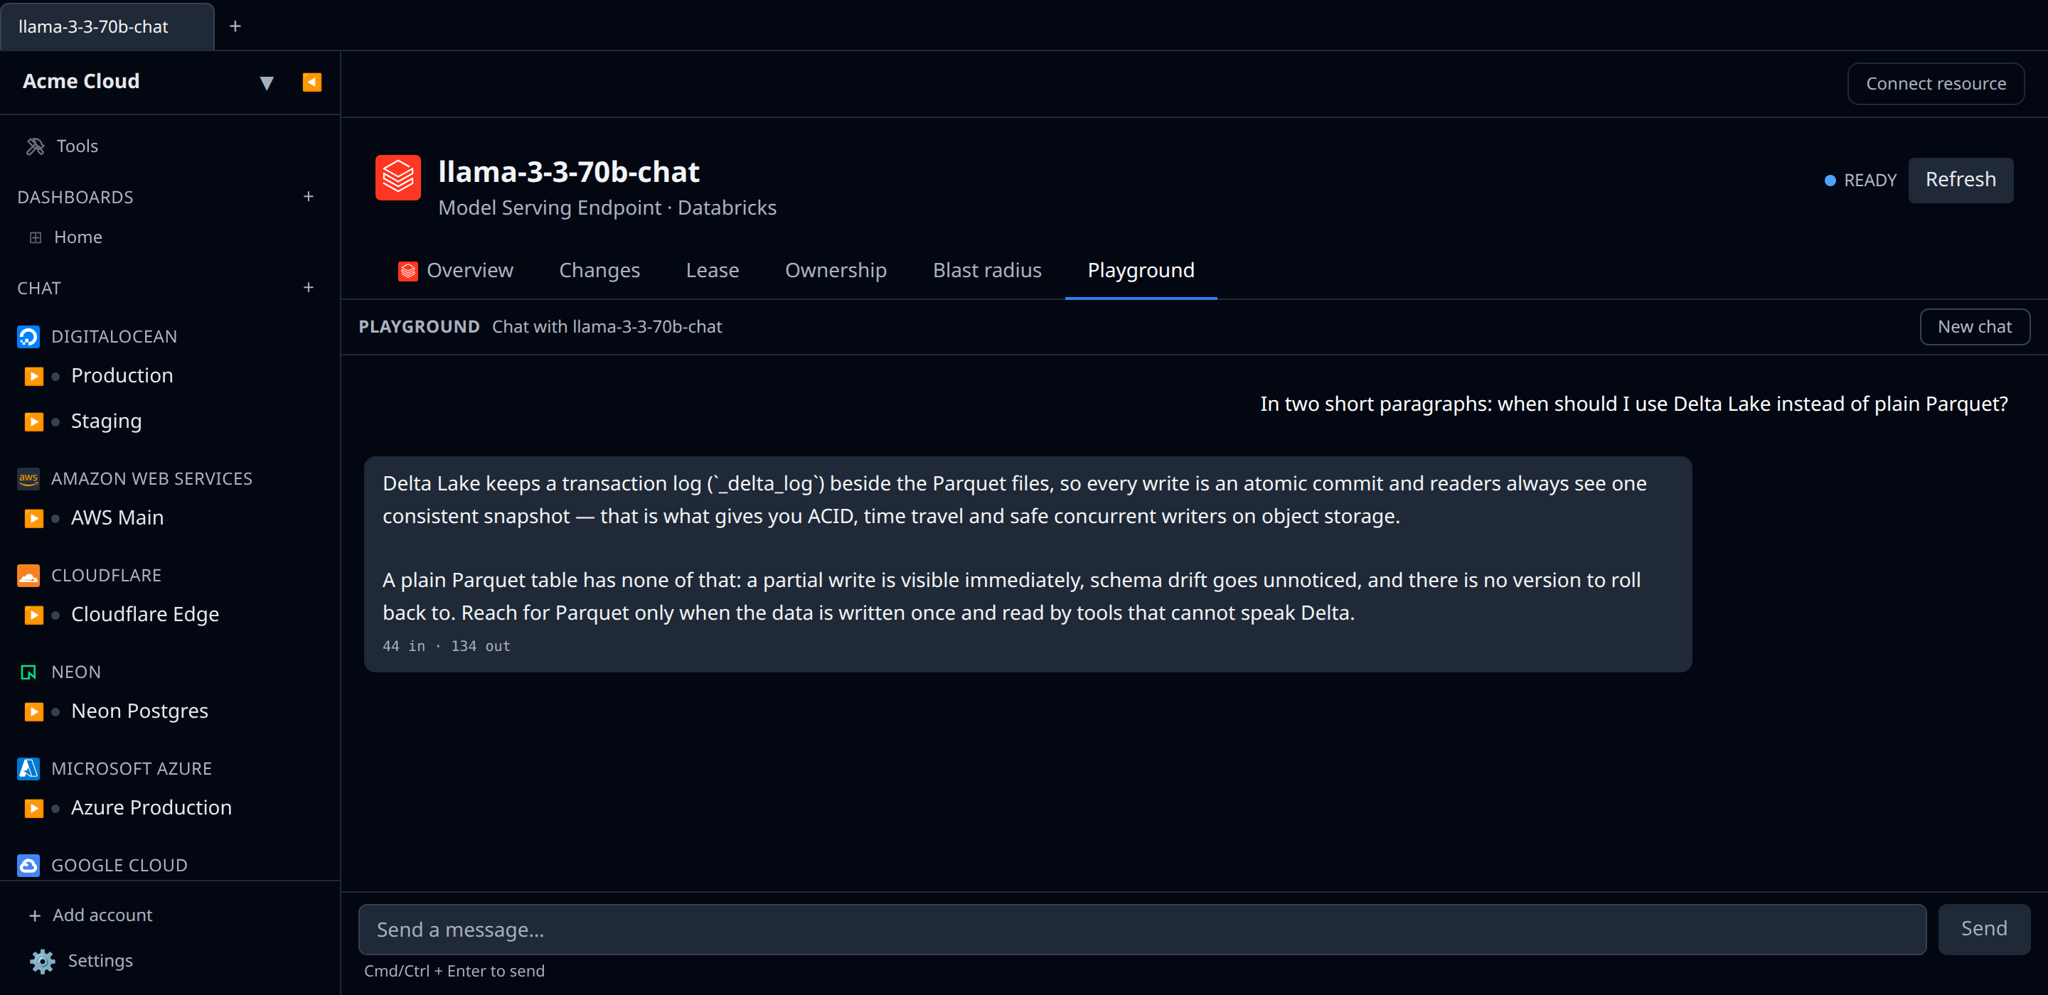Expand the Staging account arrow
Viewport: 2048px width, 995px height.
pyautogui.click(x=33, y=421)
